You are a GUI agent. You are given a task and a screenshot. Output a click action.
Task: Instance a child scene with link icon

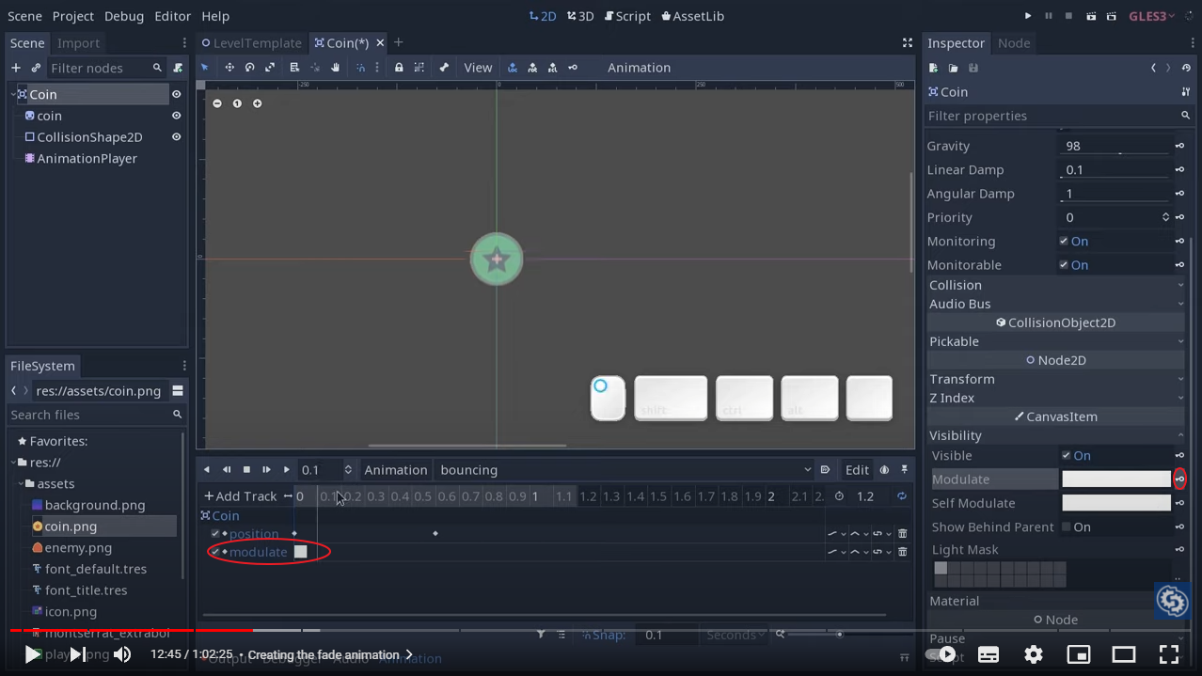coord(36,68)
